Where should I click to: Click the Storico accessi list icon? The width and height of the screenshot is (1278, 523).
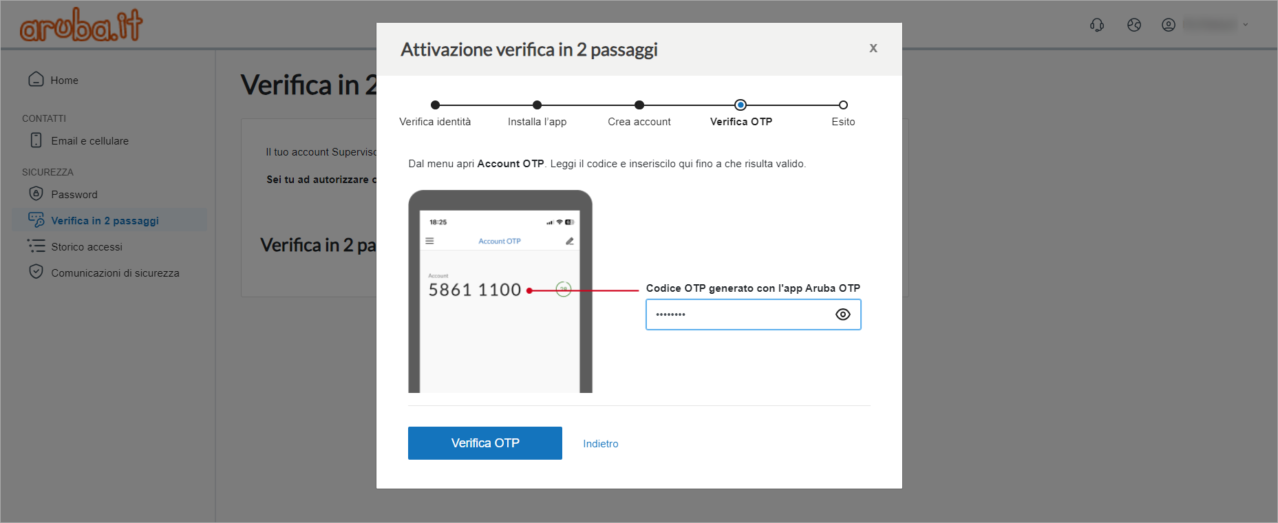36,246
